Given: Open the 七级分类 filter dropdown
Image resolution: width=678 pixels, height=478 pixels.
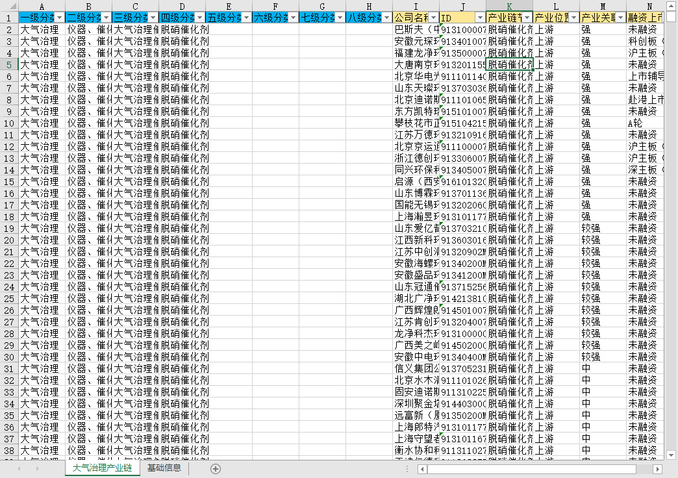Looking at the screenshot, I should coord(340,18).
